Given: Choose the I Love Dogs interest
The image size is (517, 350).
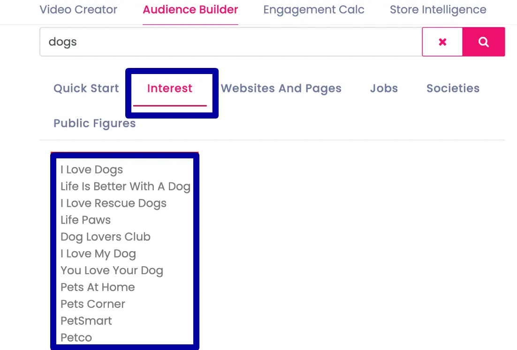Looking at the screenshot, I should point(91,170).
